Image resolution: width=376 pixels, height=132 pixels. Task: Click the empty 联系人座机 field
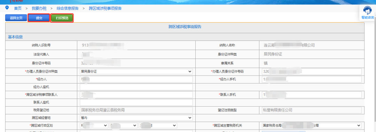point(136,103)
